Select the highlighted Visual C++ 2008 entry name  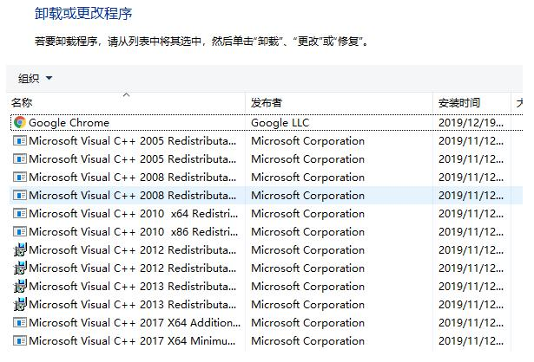[132, 196]
